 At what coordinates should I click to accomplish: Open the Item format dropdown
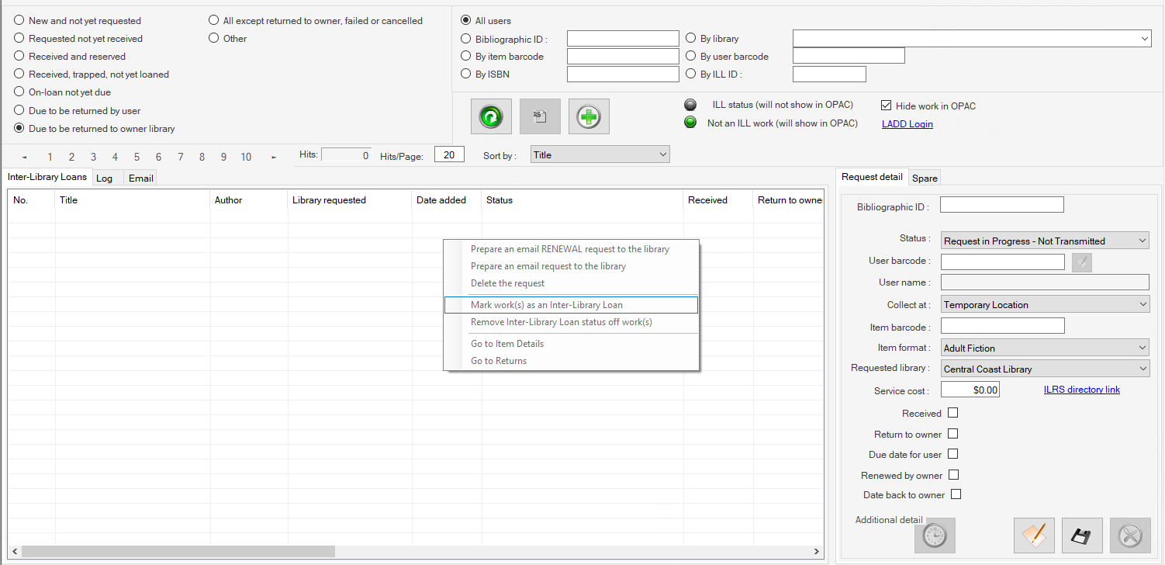tap(1044, 347)
